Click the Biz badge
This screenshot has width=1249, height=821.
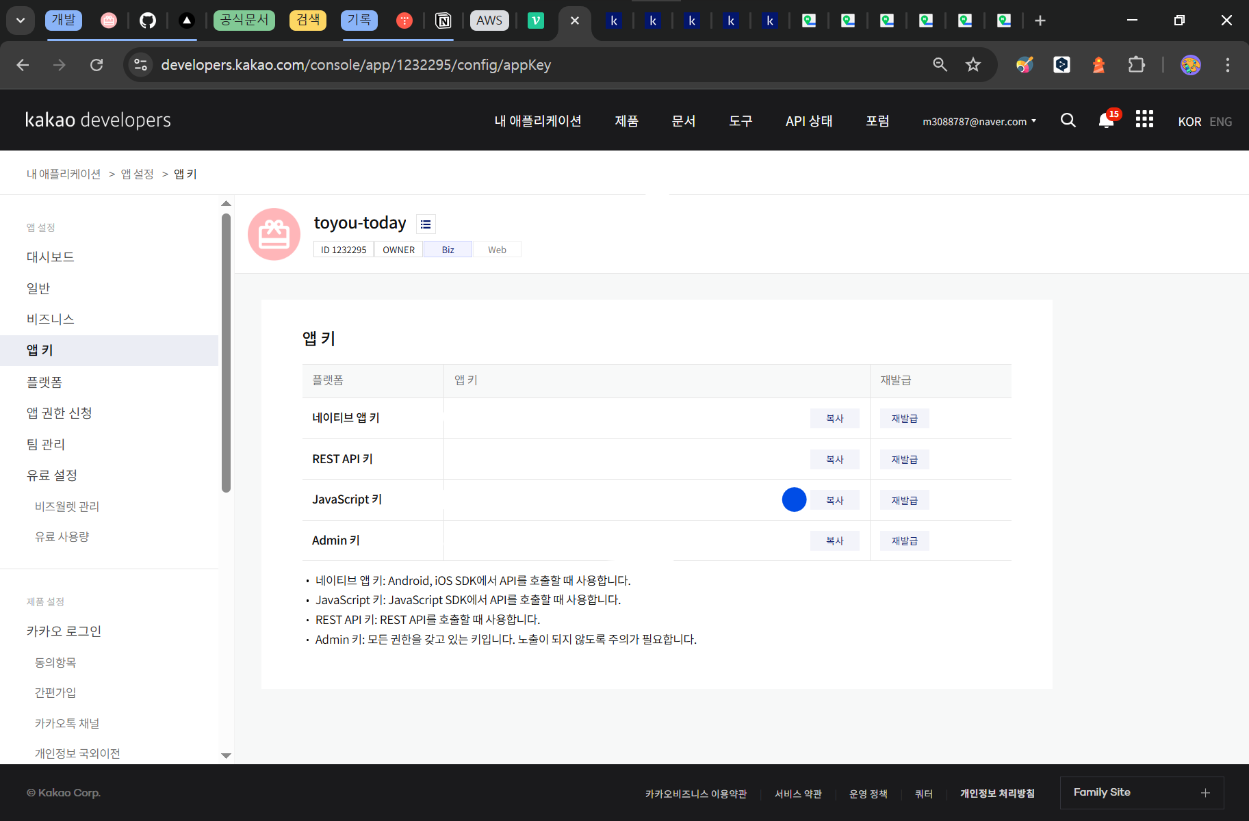pos(448,250)
